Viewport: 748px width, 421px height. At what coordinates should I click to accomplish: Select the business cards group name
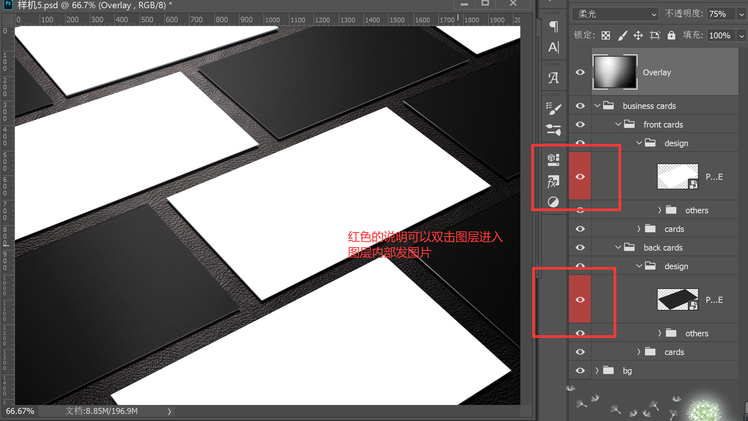point(649,106)
